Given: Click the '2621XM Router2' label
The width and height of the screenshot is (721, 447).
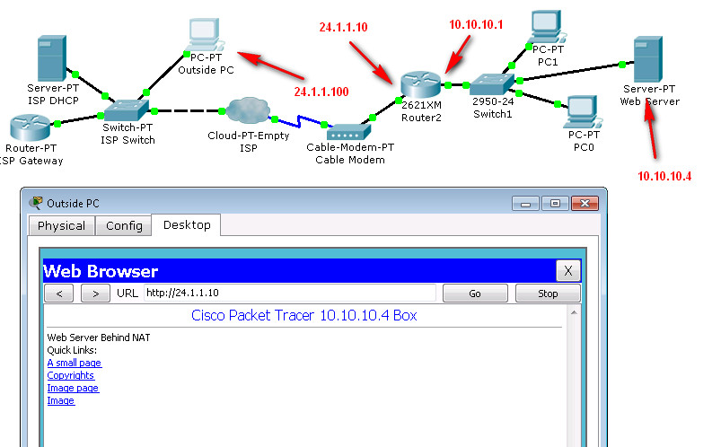Looking at the screenshot, I should (x=421, y=111).
